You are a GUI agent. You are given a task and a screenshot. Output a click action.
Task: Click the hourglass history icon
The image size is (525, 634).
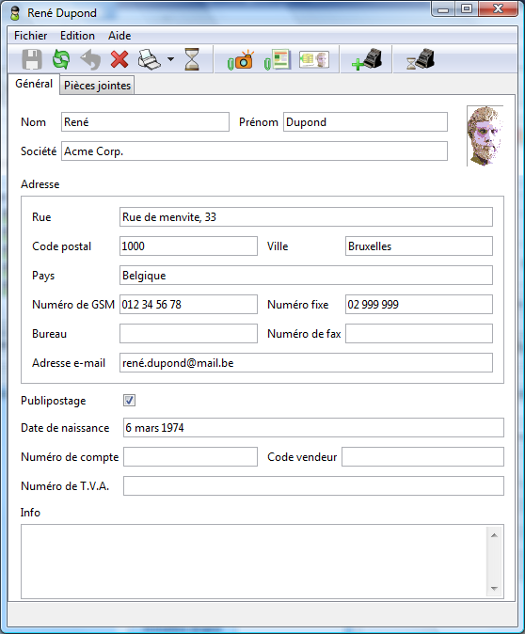[x=192, y=59]
